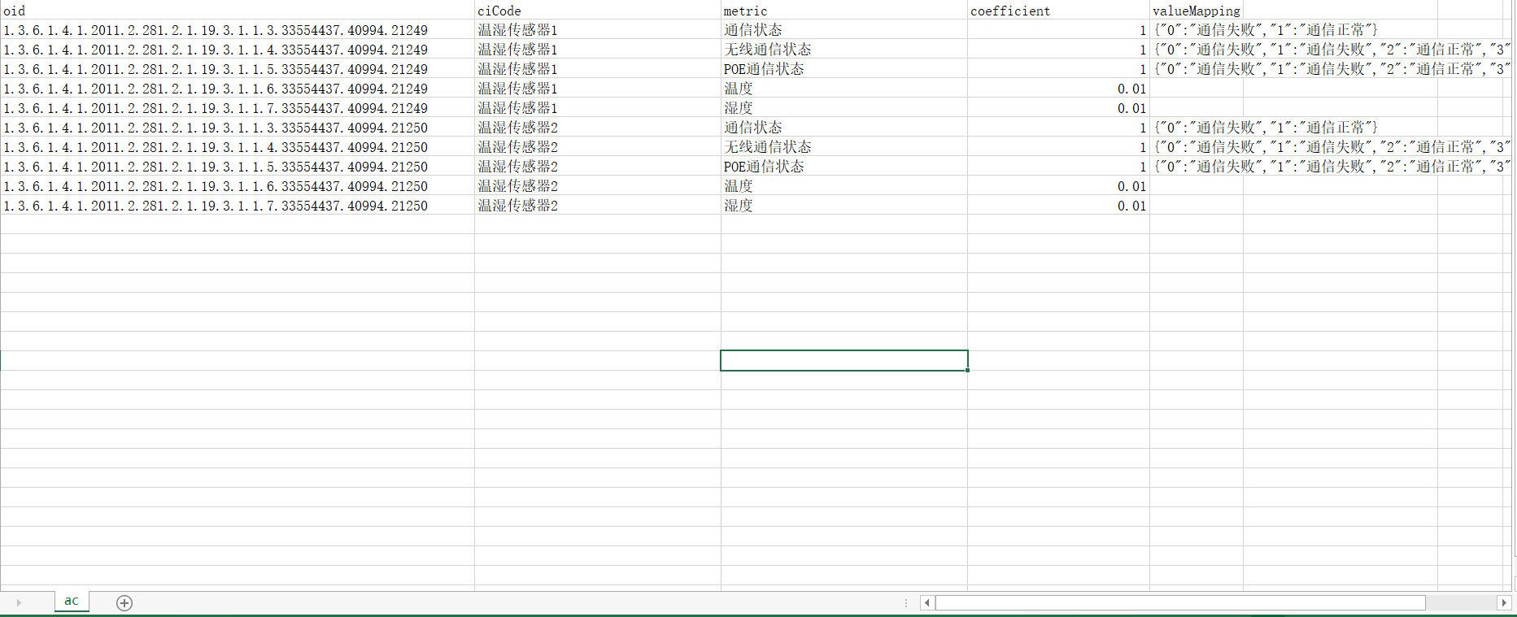Select the ac sheet tab

tap(72, 601)
